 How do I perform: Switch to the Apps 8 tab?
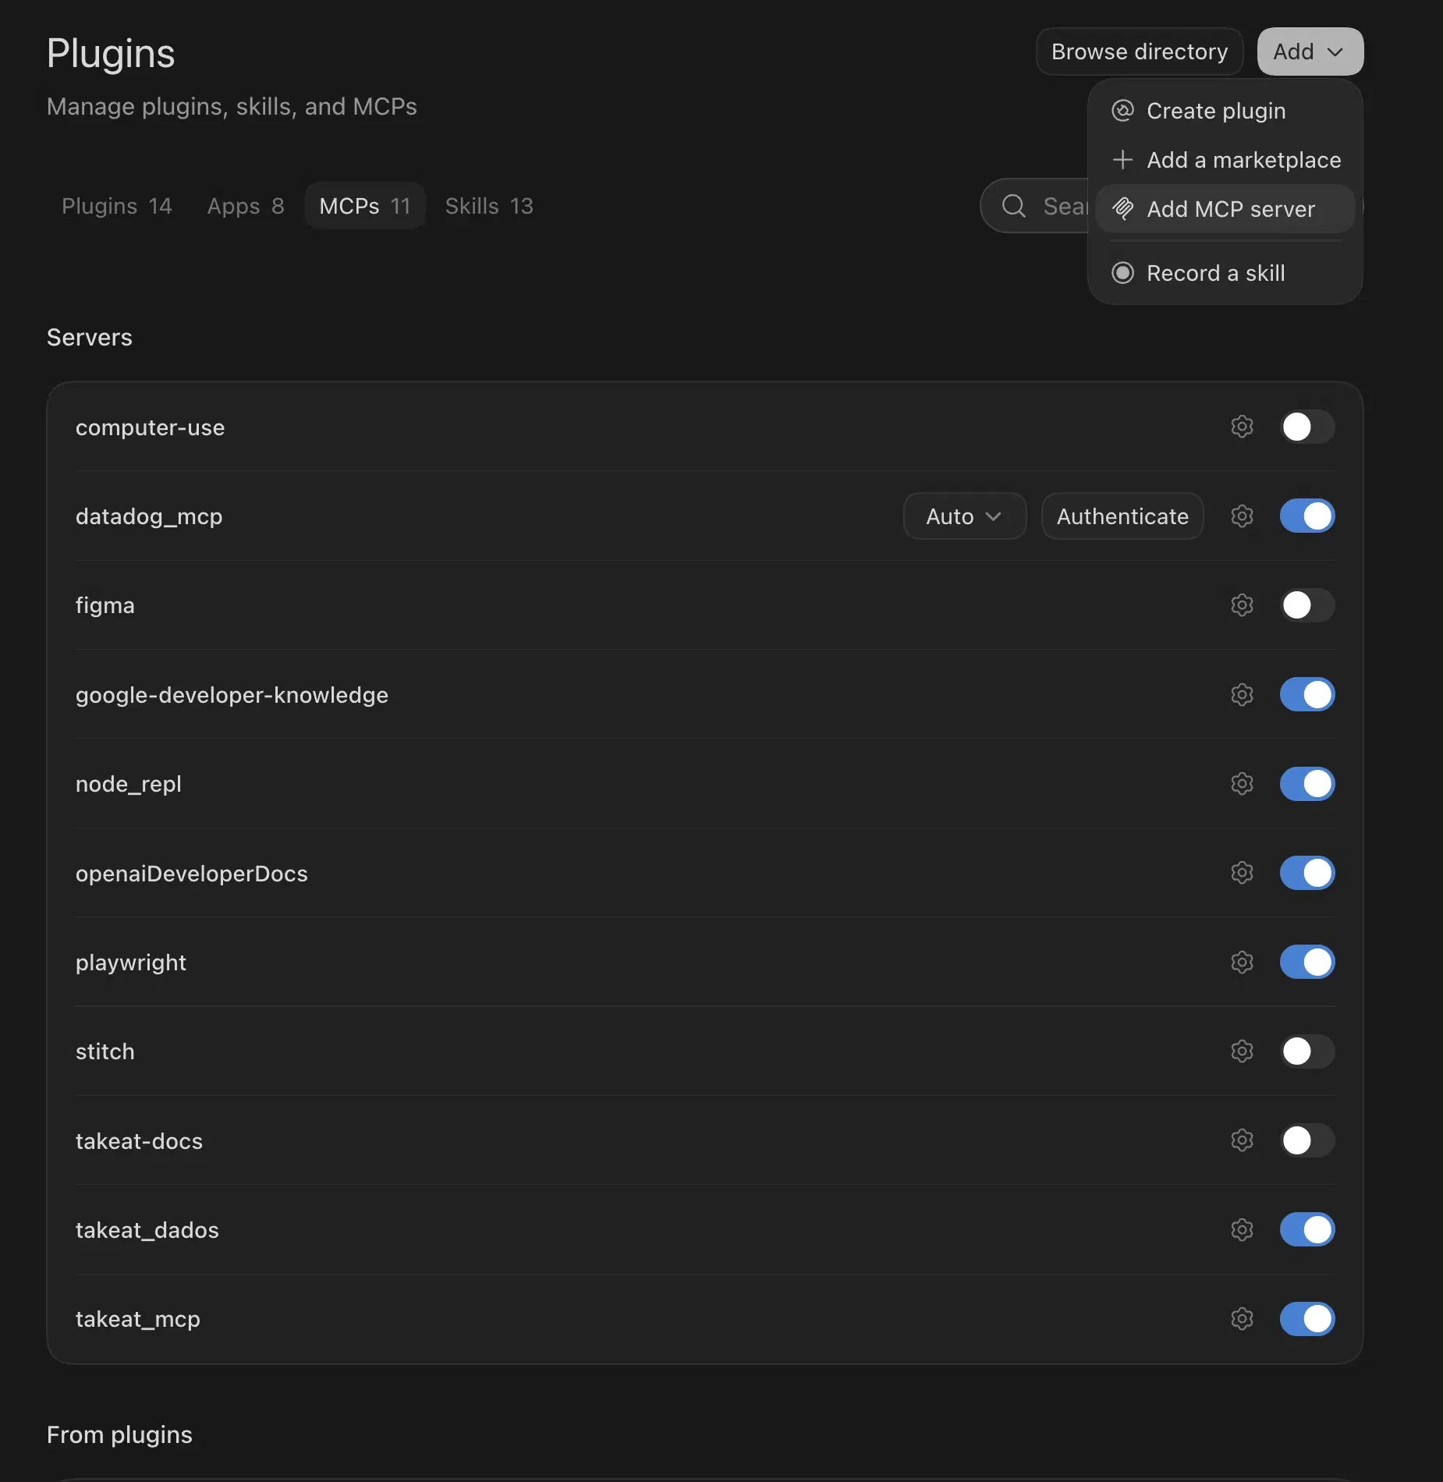click(246, 206)
